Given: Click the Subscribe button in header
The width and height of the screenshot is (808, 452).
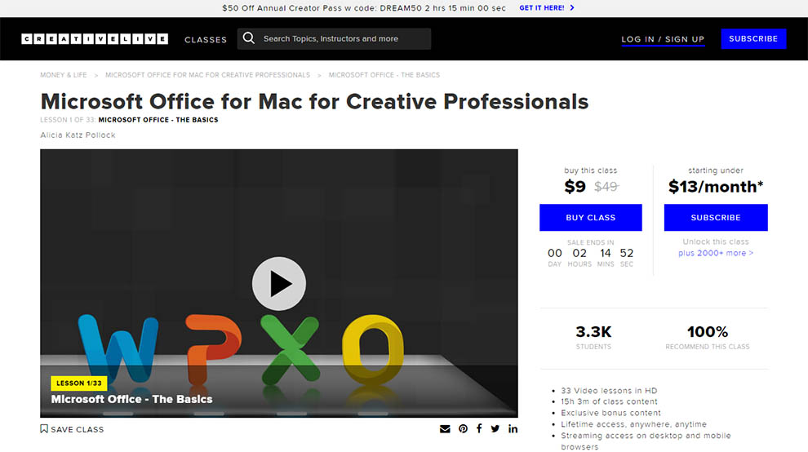Looking at the screenshot, I should [753, 38].
